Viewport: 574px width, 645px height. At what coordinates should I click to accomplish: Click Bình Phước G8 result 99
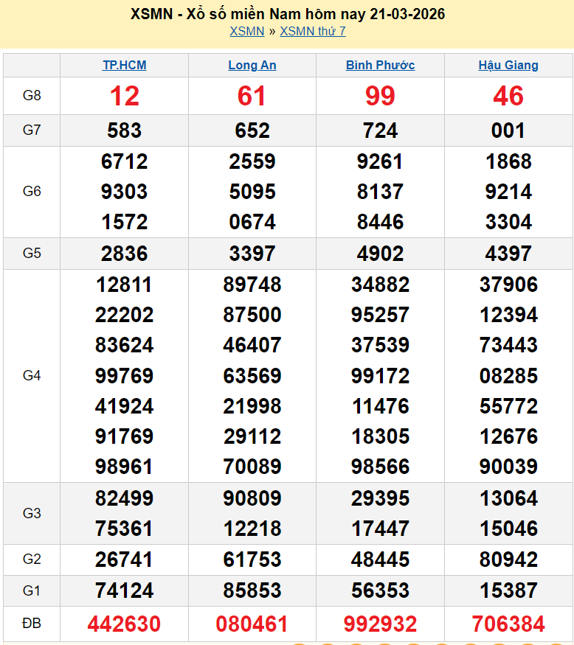[x=380, y=96]
